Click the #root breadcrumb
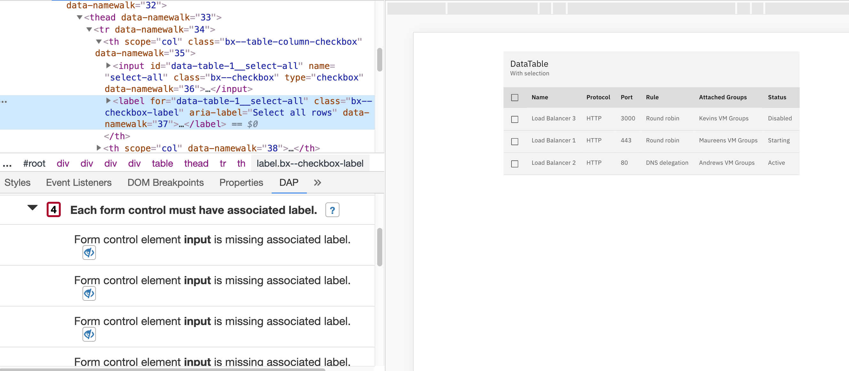The image size is (849, 371). click(34, 163)
